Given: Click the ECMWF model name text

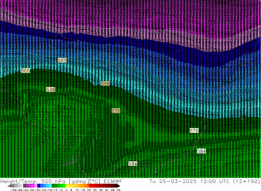Looking at the screenshot, I should pyautogui.click(x=113, y=181).
